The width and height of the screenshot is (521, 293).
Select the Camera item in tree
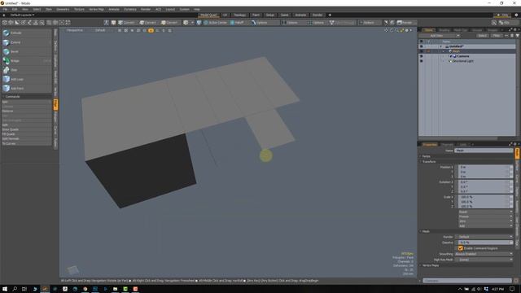pos(462,56)
